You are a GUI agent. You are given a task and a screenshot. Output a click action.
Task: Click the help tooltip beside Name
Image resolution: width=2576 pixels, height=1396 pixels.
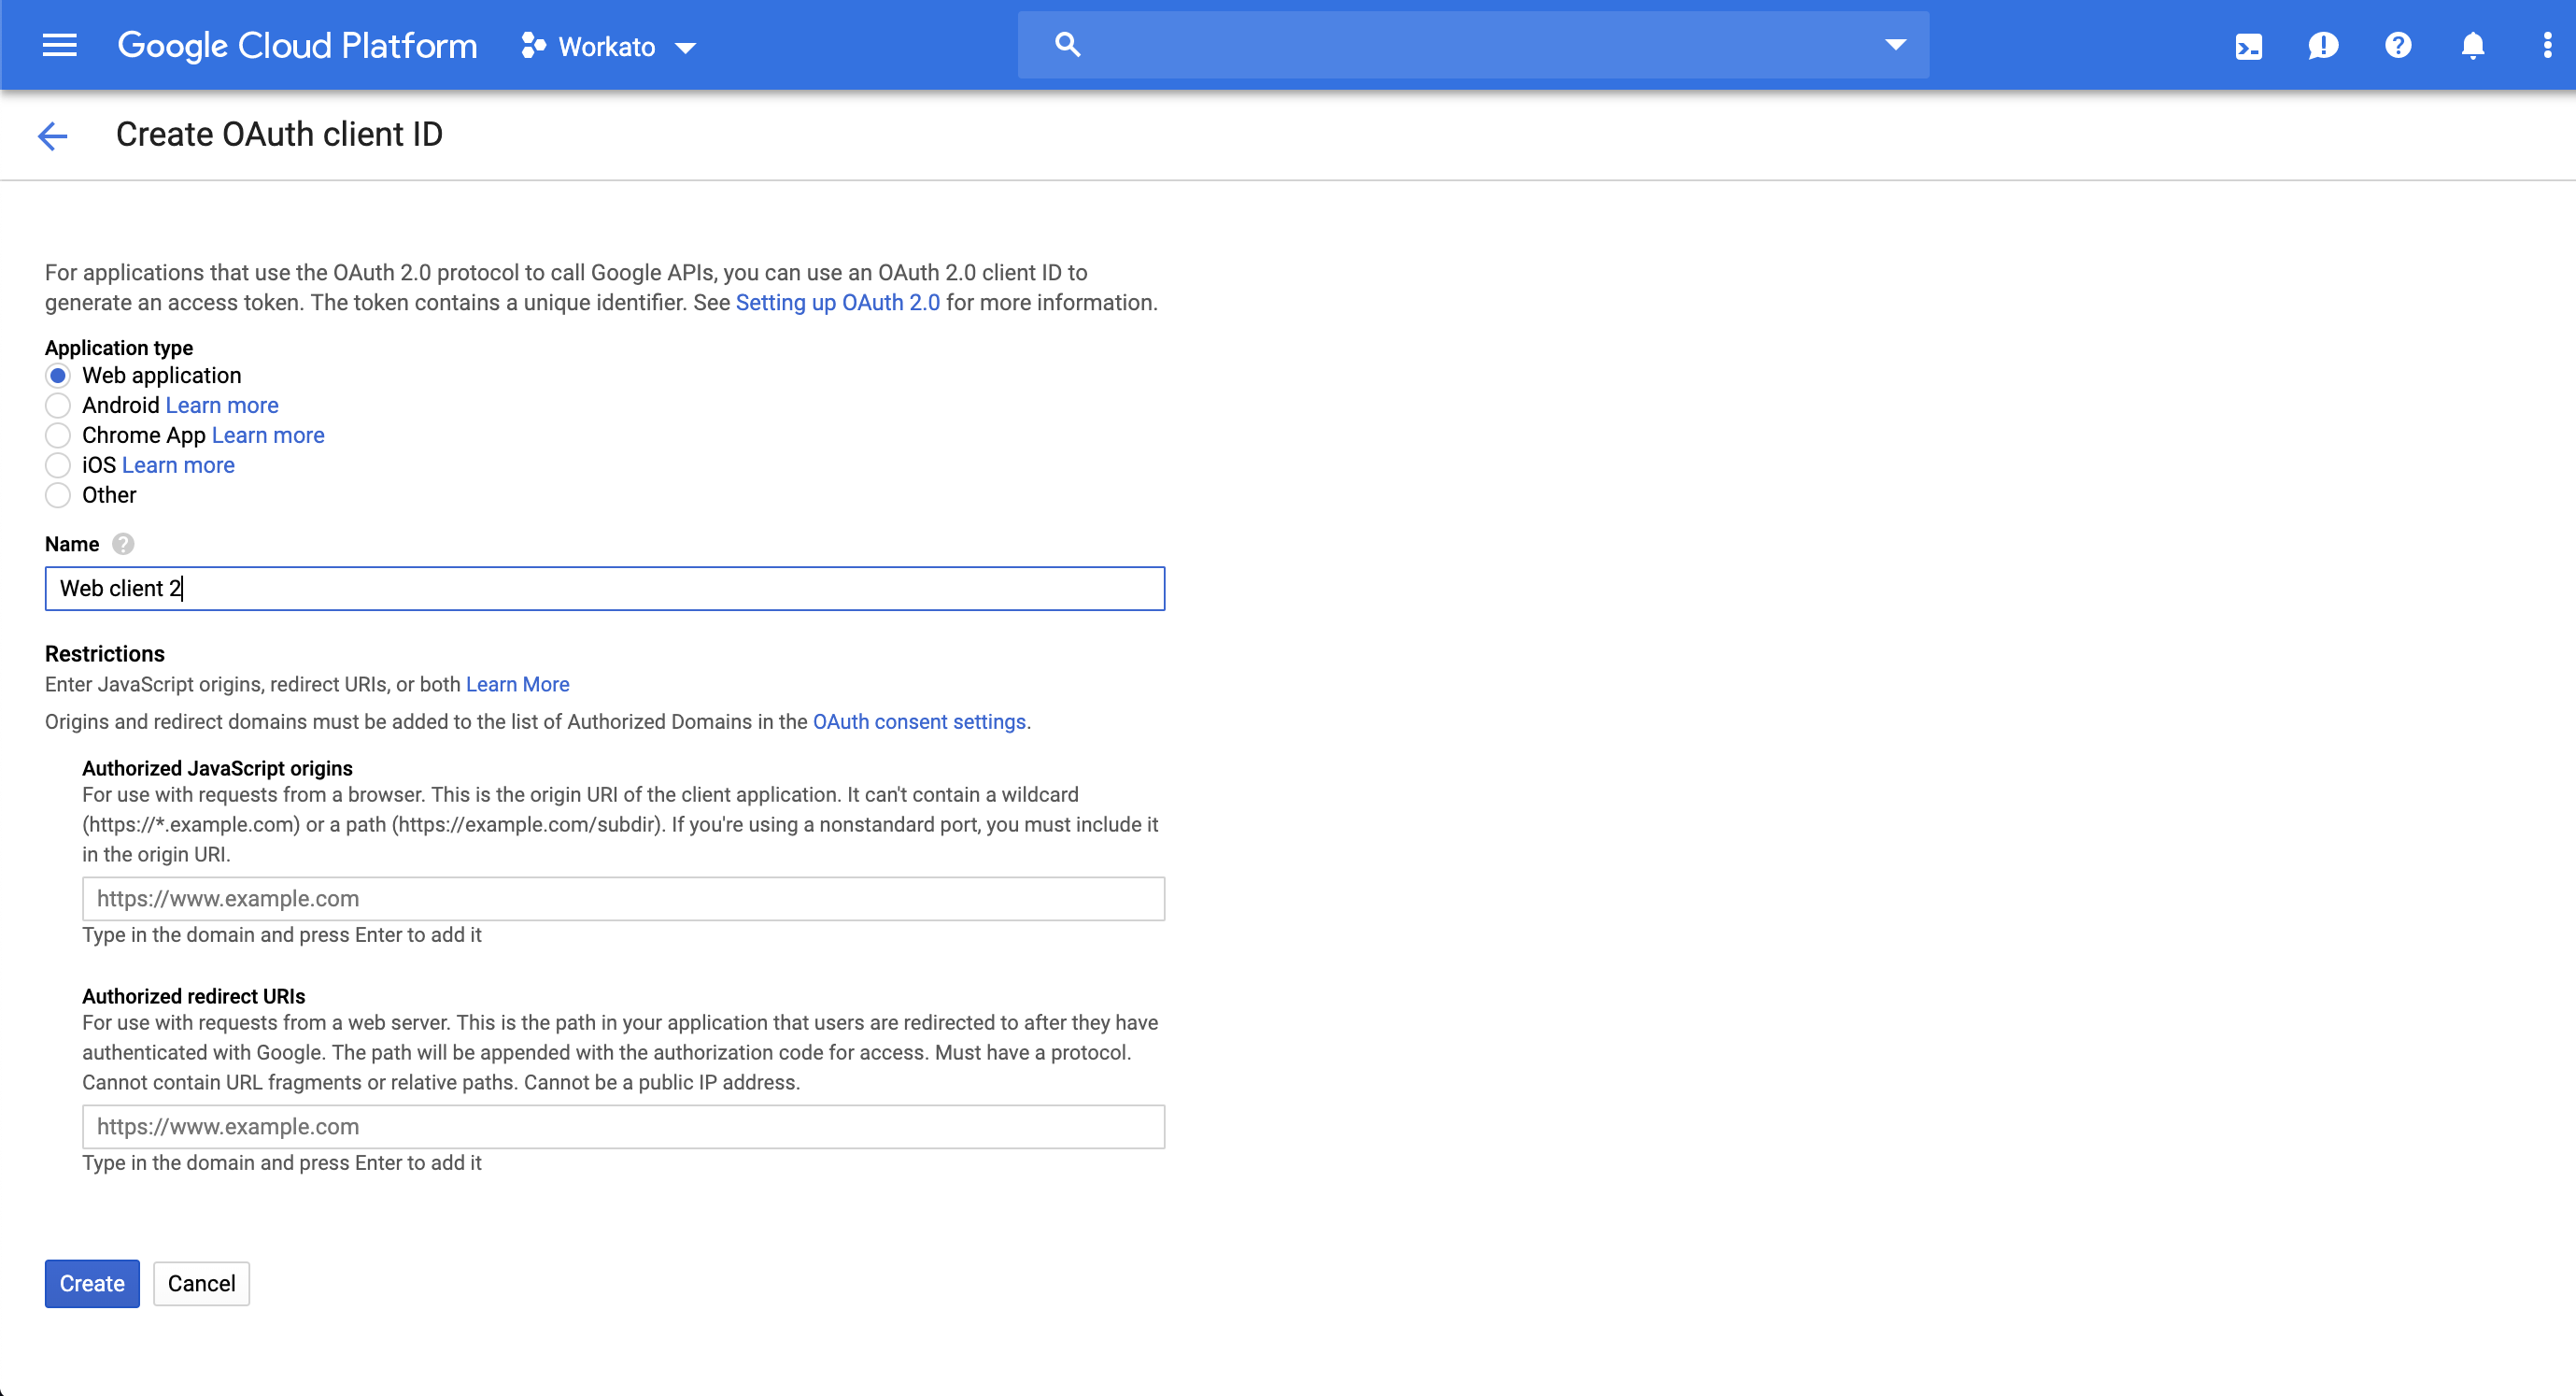coord(123,545)
